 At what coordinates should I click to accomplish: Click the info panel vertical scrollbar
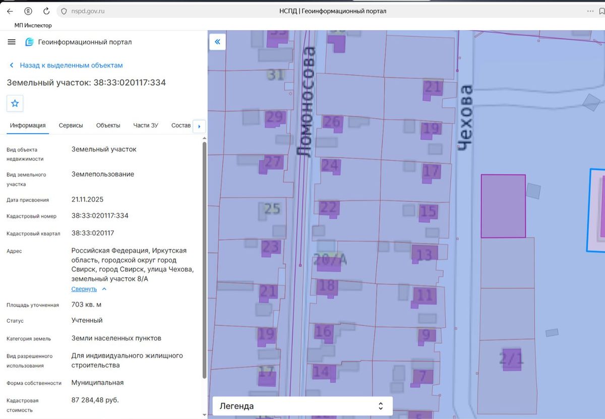coord(204,260)
